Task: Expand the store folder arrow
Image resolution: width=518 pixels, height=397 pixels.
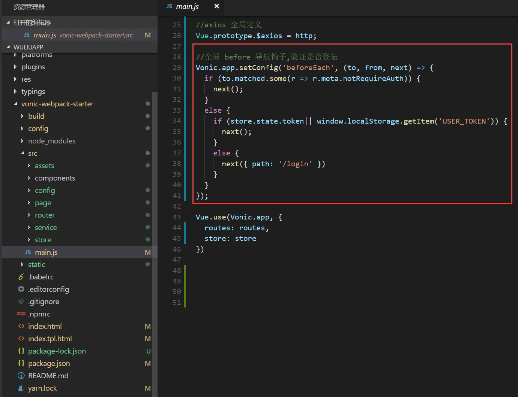Action: [x=29, y=240]
